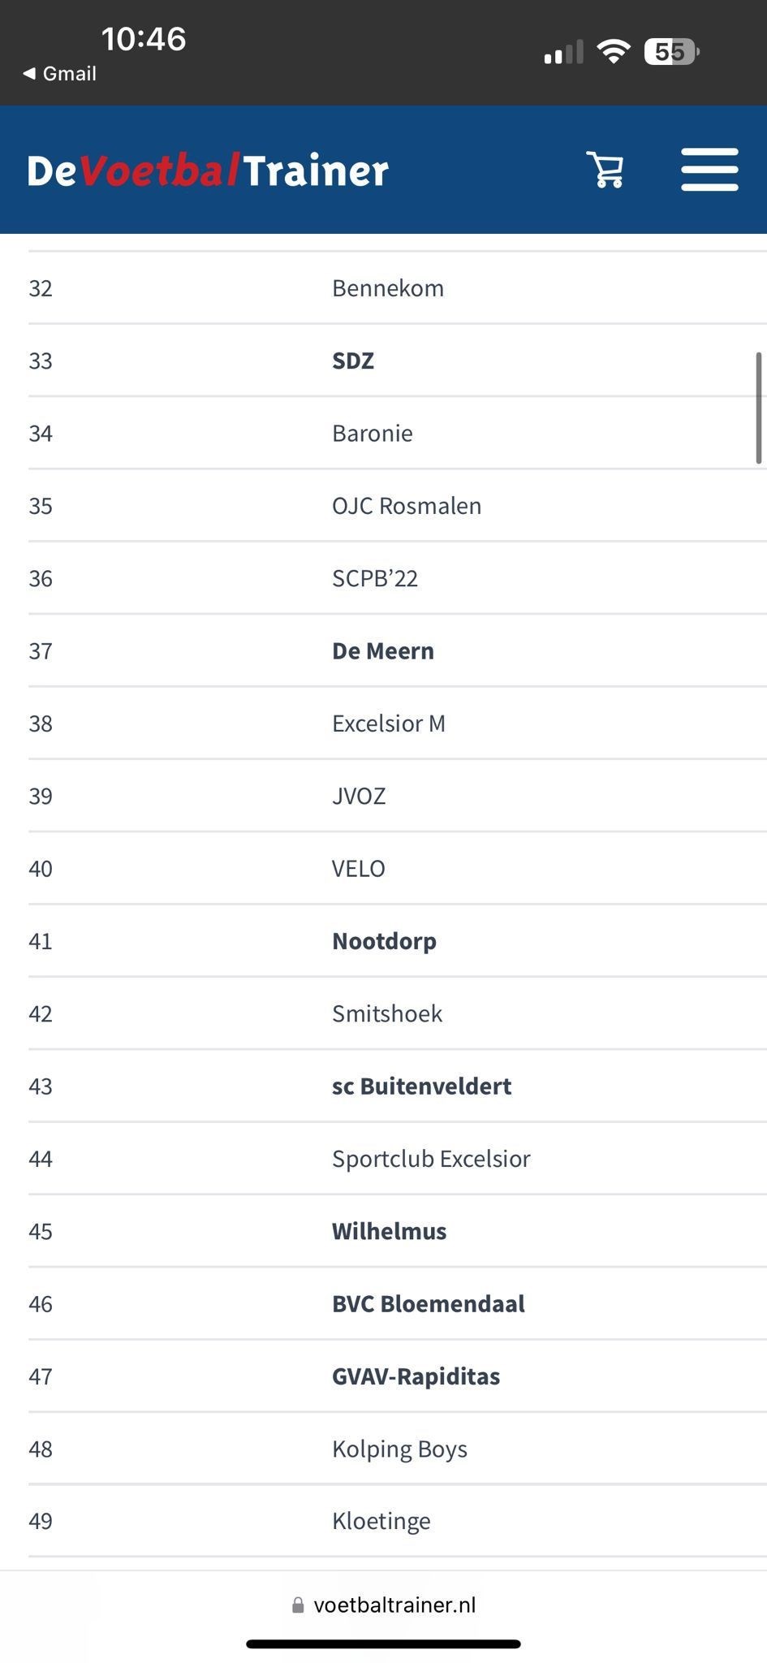This screenshot has width=767, height=1663.
Task: Tap the Wi-Fi status icon
Action: tap(614, 52)
